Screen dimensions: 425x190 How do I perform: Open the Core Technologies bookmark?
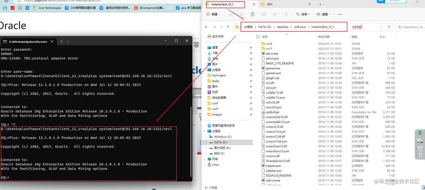click(47, 8)
